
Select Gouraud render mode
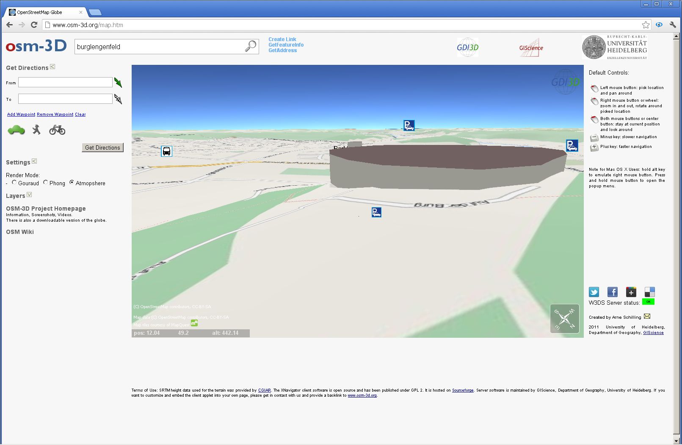point(14,183)
